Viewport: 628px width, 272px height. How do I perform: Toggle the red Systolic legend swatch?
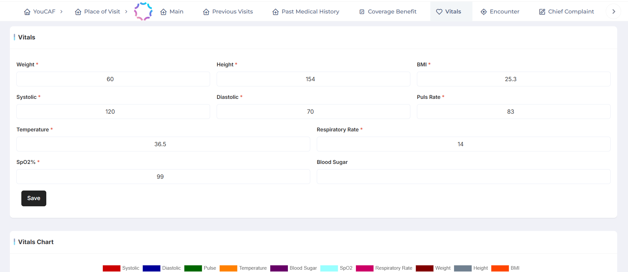point(112,268)
